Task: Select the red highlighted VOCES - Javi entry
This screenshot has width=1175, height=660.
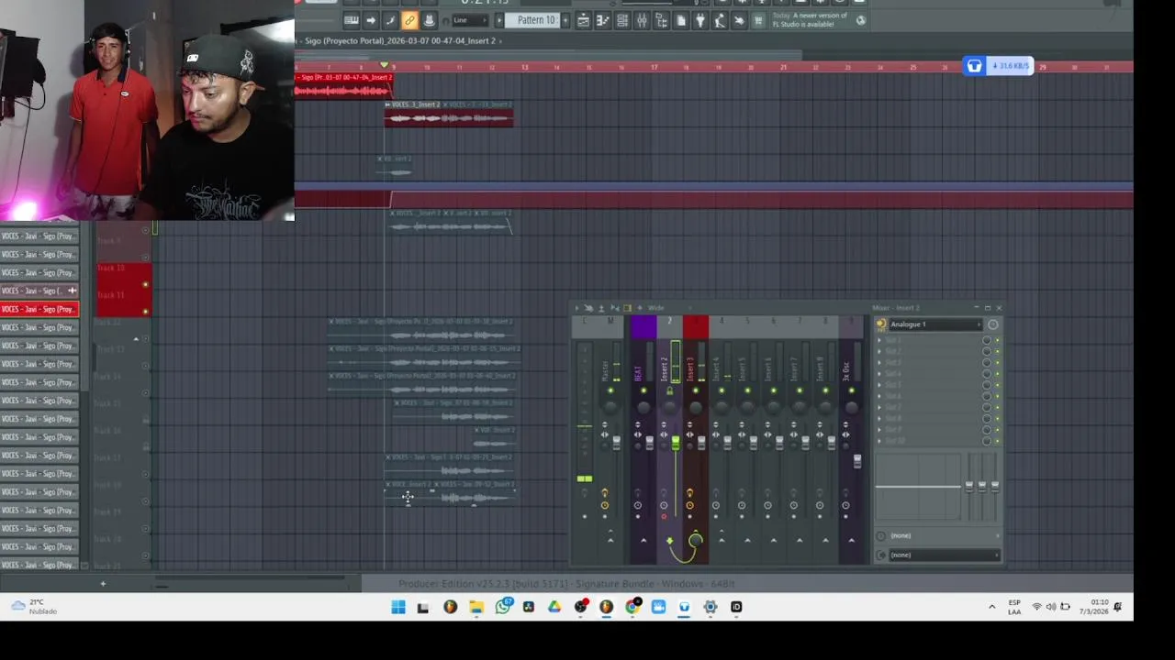Action: [x=39, y=309]
